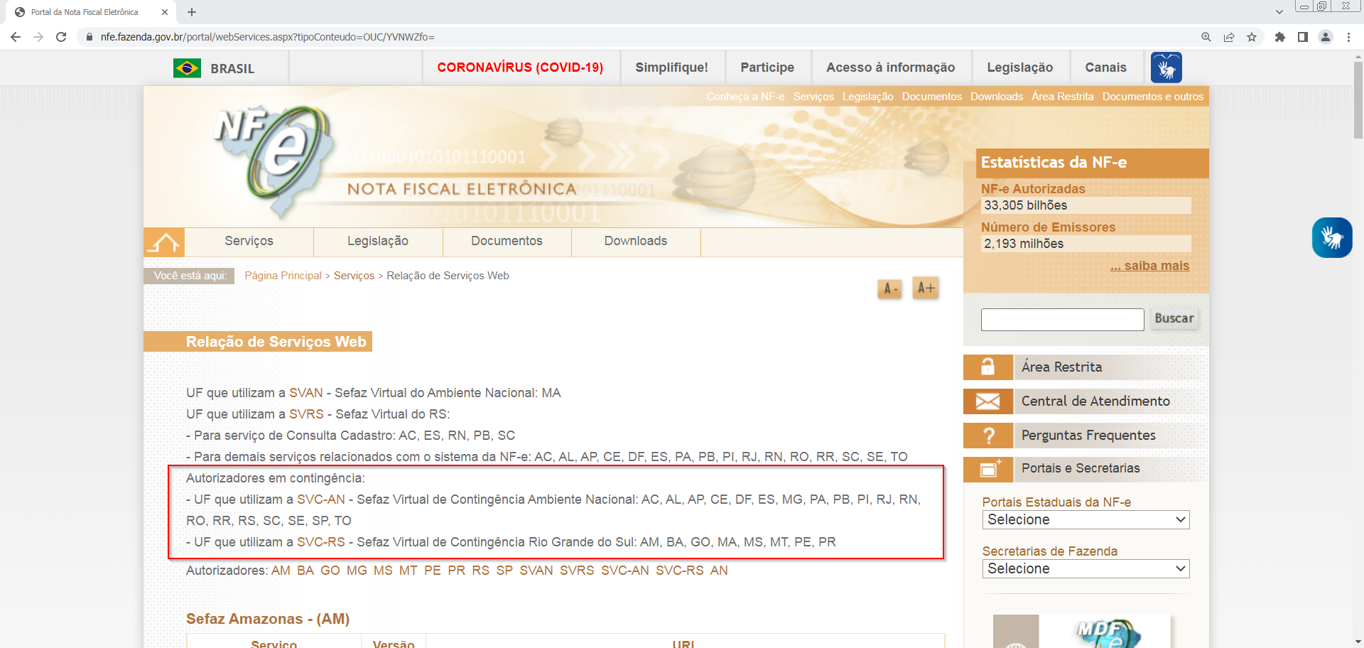1364x648 pixels.
Task: Open the VLibras accessibility icon in header
Action: pos(1167,67)
